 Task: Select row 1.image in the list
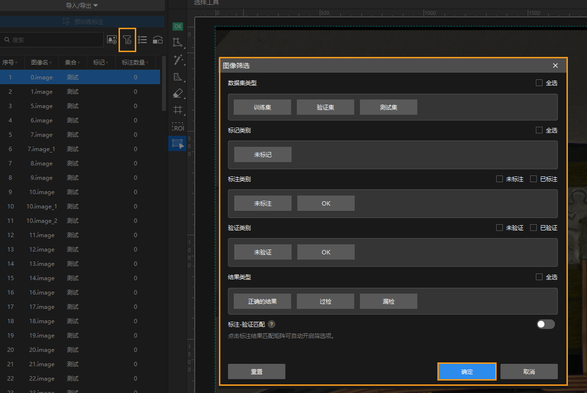coord(80,91)
